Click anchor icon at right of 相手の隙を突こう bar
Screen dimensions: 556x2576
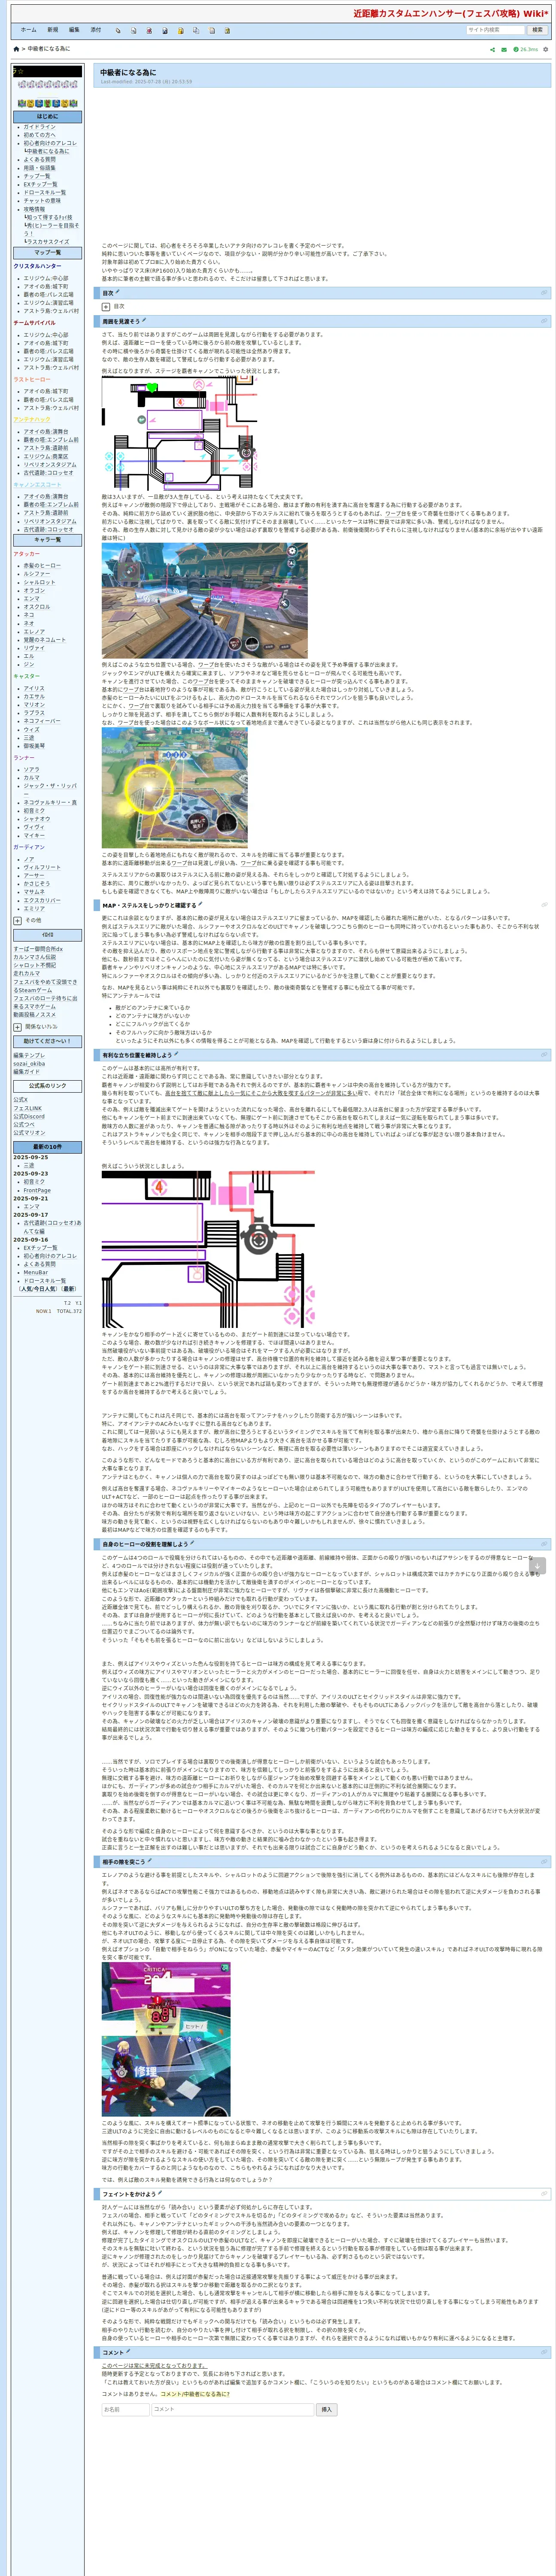tap(544, 1862)
